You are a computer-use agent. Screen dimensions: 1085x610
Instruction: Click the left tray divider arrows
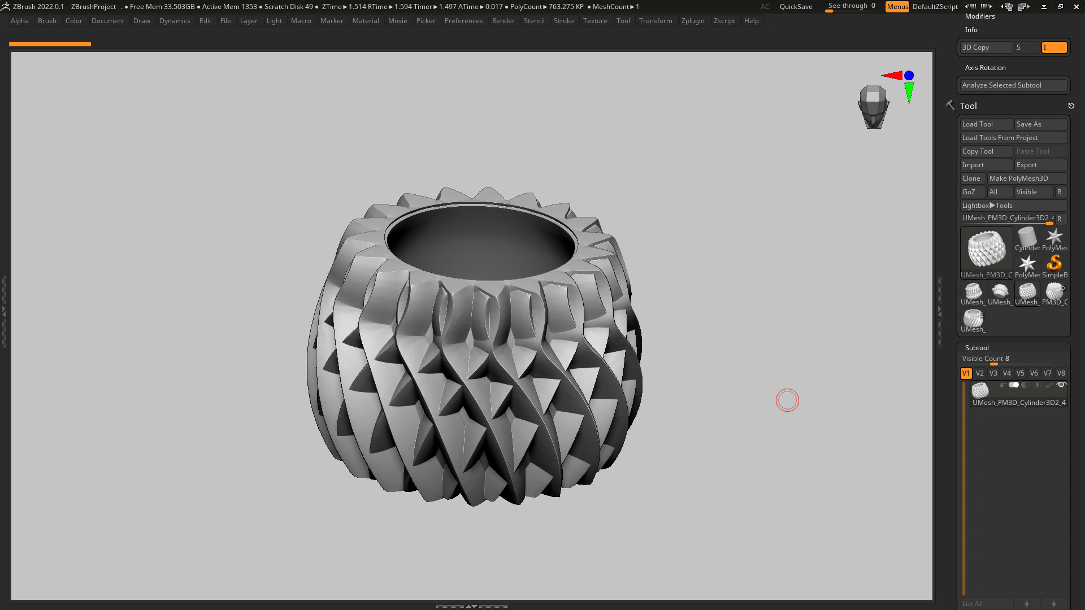click(x=3, y=311)
